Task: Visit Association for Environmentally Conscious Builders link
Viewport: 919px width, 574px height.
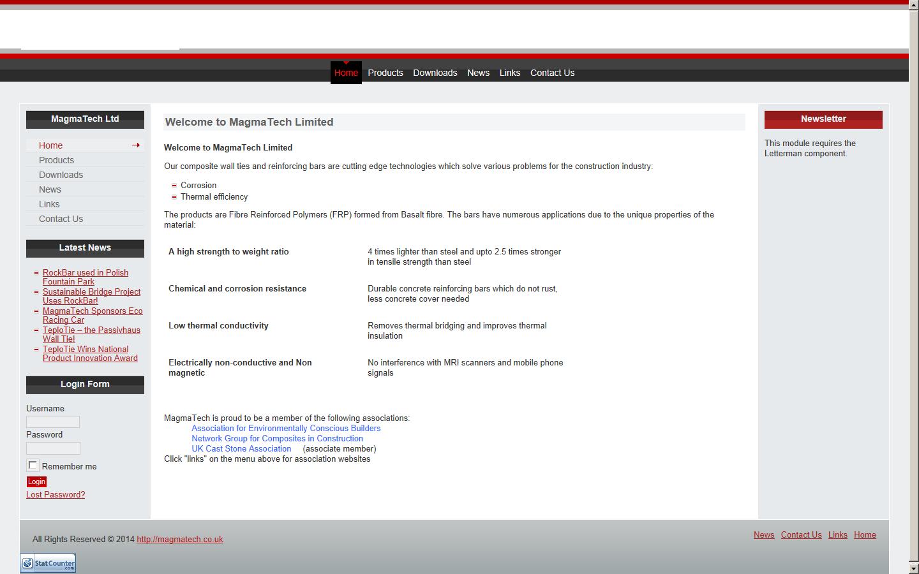Action: click(286, 428)
